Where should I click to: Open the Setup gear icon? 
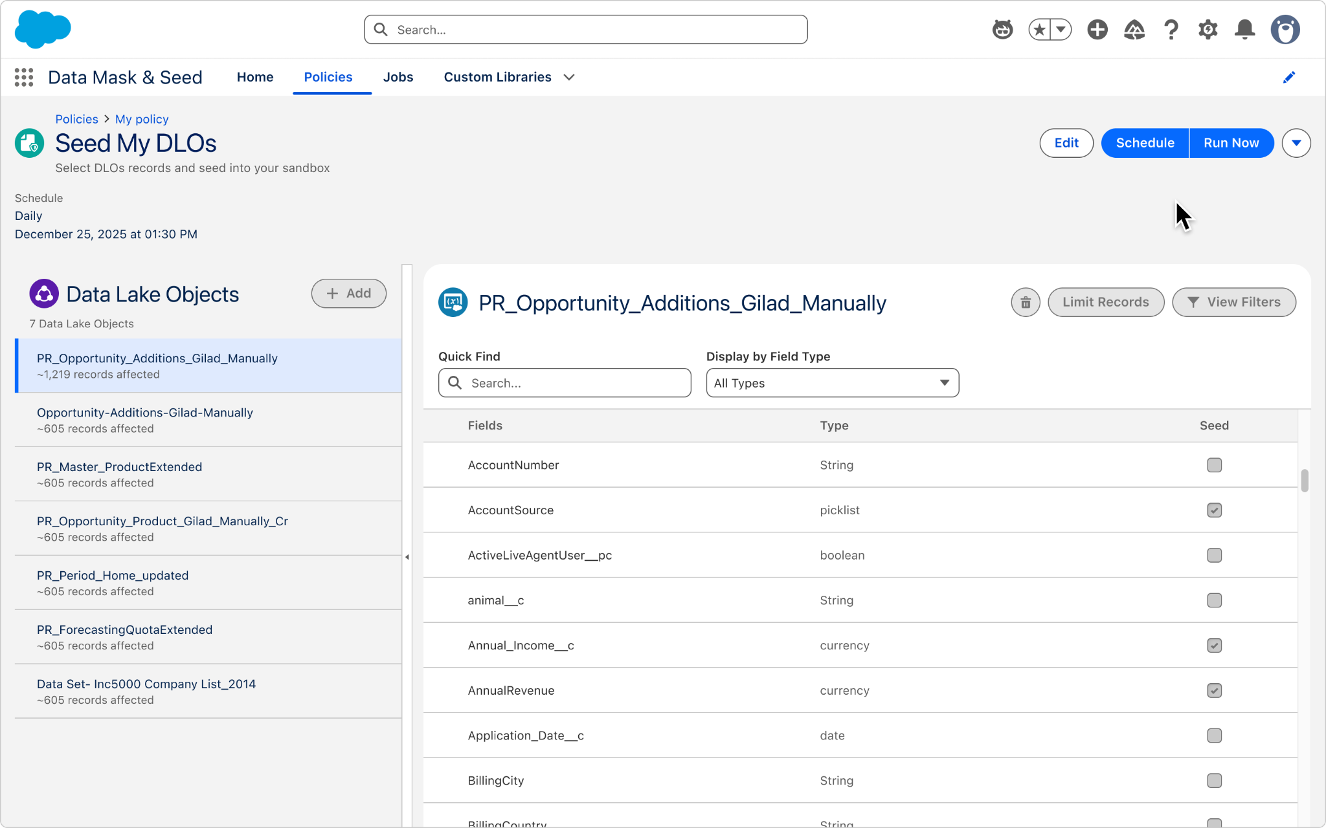(1208, 29)
